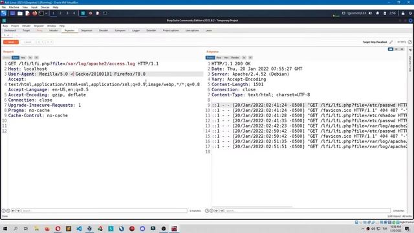Screen dimensions: 414x233
Task: Click the HTTP/1 protocol label
Action: (x=401, y=42)
